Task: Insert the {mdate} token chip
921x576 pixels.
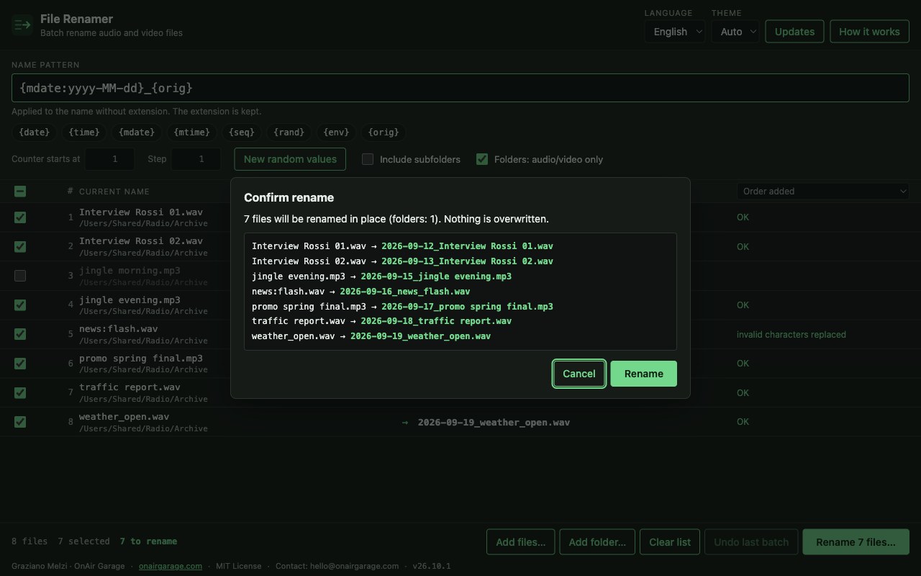Action: pos(137,132)
